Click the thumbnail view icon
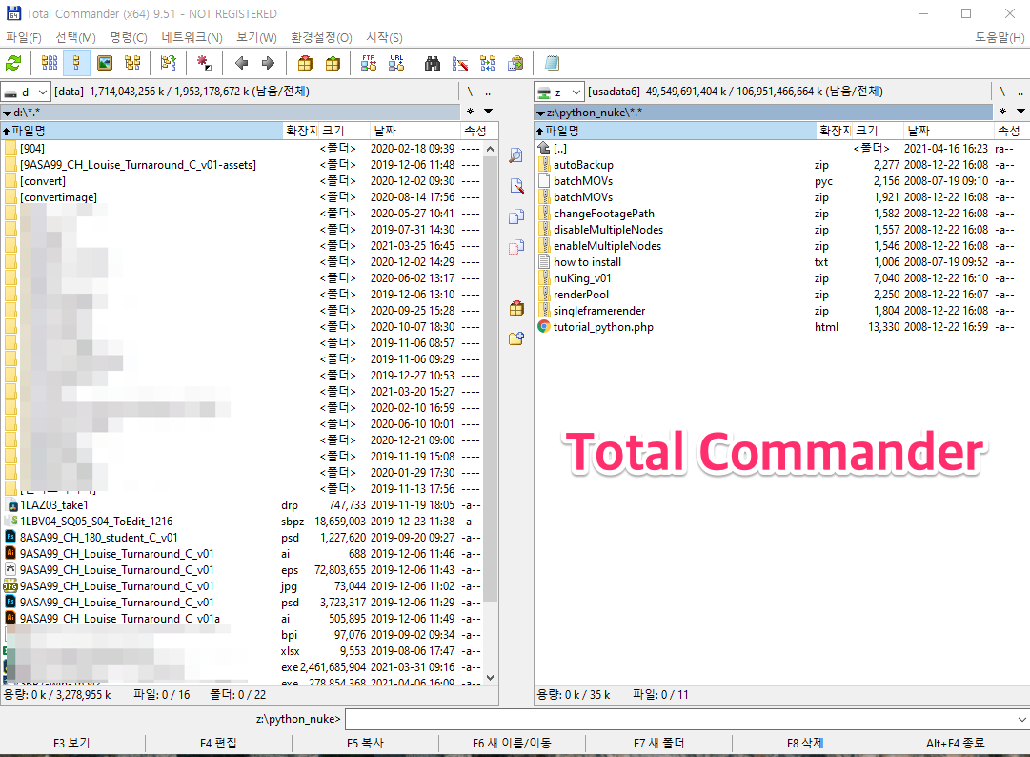 point(105,63)
